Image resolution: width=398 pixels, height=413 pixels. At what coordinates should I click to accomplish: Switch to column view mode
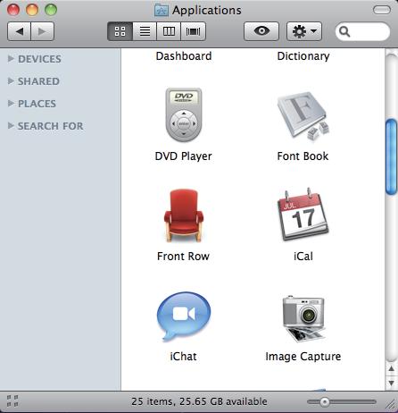(169, 31)
